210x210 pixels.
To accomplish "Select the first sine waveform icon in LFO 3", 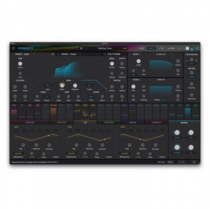I will point(123,131).
